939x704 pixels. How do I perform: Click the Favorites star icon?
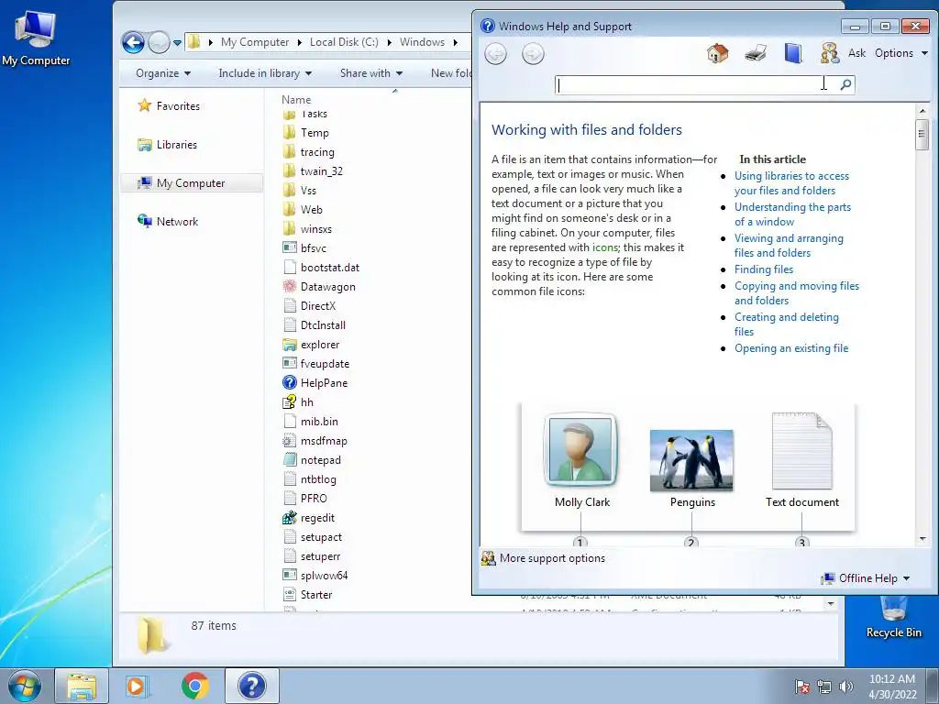click(144, 105)
